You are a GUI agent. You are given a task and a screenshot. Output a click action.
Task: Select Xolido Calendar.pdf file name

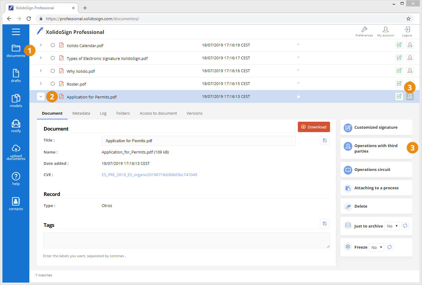85,46
